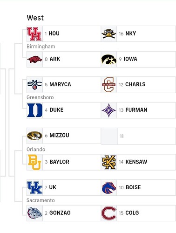
Task: Click the empty 11 seed slot
Action: click(138, 136)
